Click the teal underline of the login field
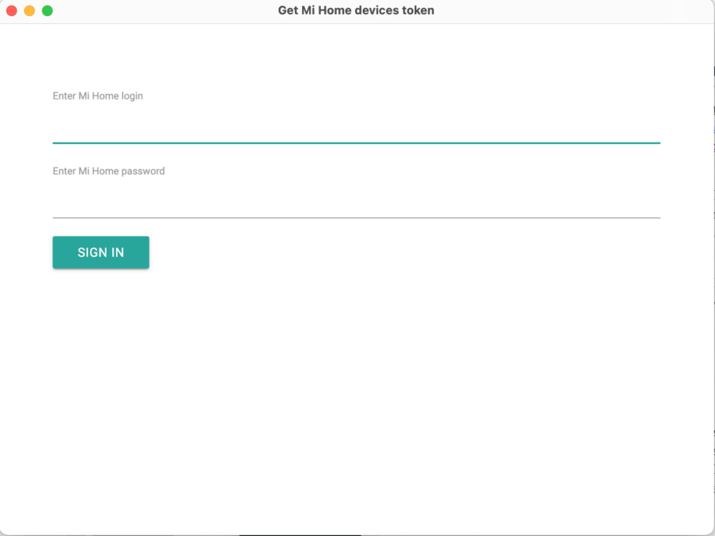The width and height of the screenshot is (715, 536). 356,142
